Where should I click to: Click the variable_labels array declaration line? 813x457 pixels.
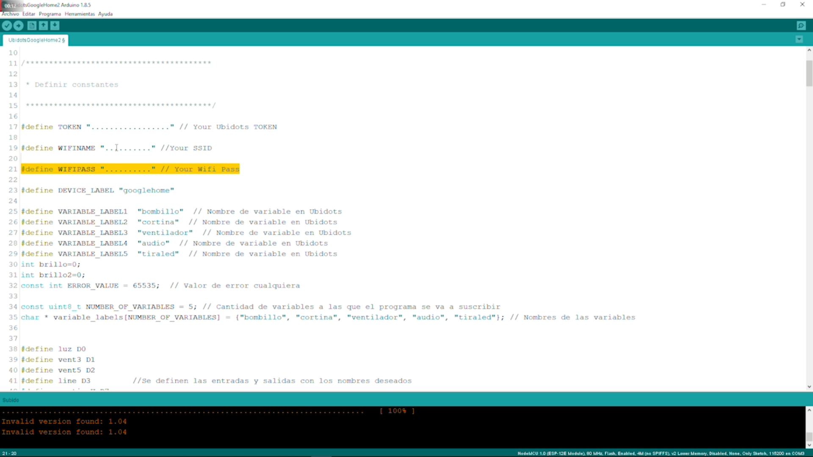tap(328, 317)
